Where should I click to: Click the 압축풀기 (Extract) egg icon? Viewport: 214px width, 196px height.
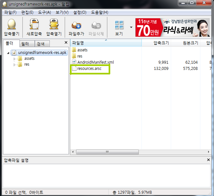coord(12,25)
